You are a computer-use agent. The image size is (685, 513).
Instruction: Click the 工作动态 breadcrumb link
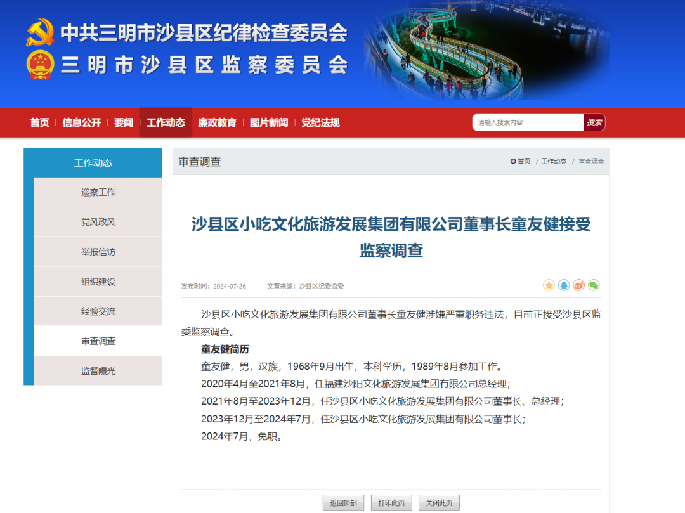click(x=554, y=162)
